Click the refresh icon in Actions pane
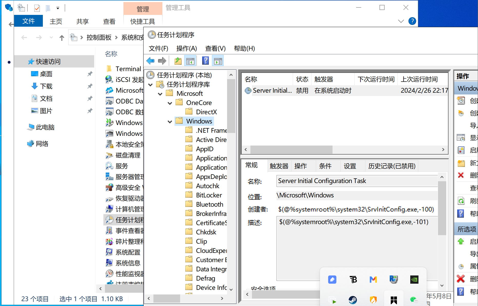The image size is (478, 306). 461,201
